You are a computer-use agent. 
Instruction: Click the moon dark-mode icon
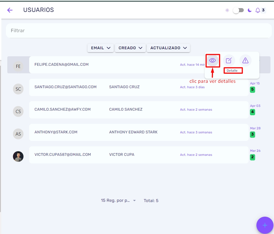click(x=250, y=10)
